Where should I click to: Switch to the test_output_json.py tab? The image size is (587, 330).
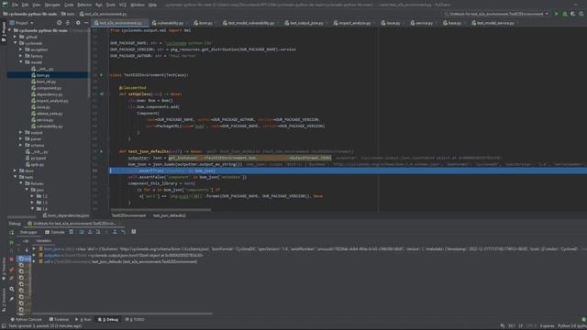(306, 23)
